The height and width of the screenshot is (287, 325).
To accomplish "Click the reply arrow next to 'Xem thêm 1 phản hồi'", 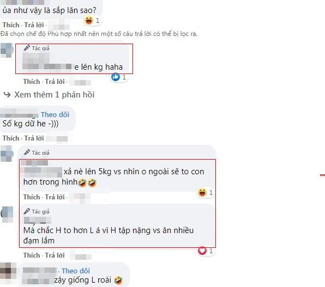I will click(x=7, y=95).
